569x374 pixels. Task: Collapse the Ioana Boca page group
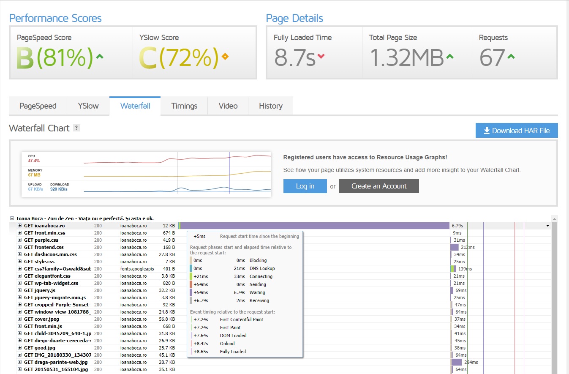pyautogui.click(x=12, y=218)
